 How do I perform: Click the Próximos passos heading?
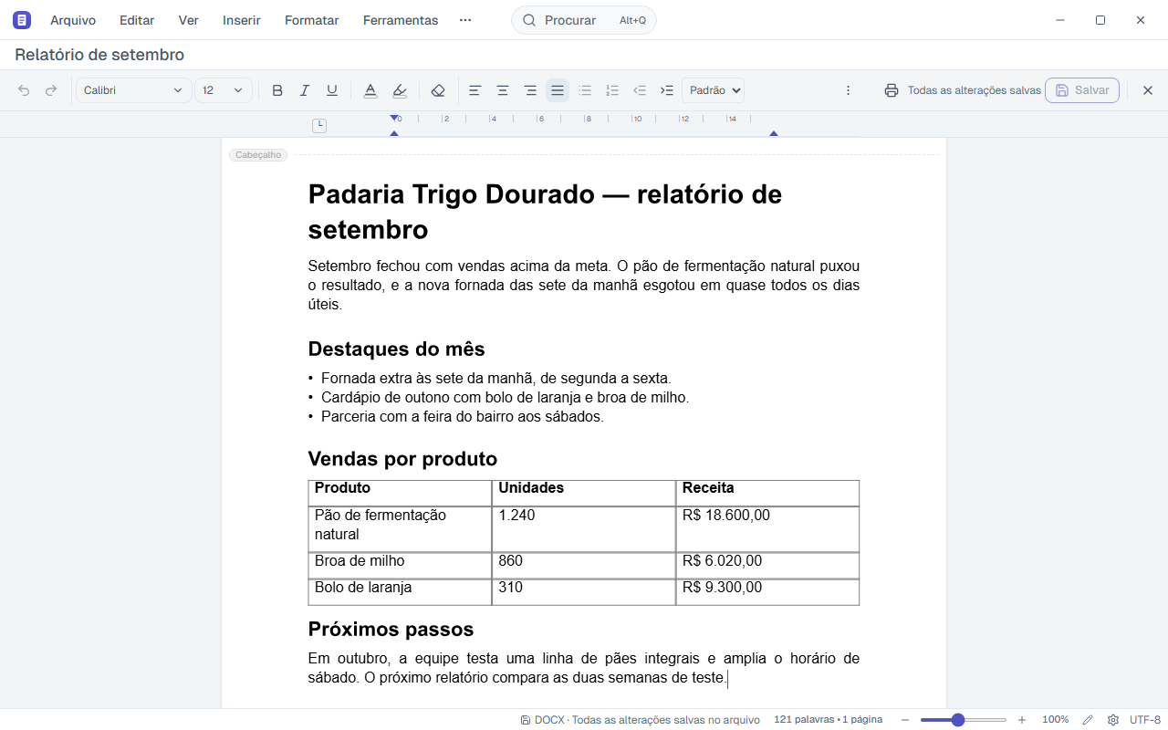391,630
